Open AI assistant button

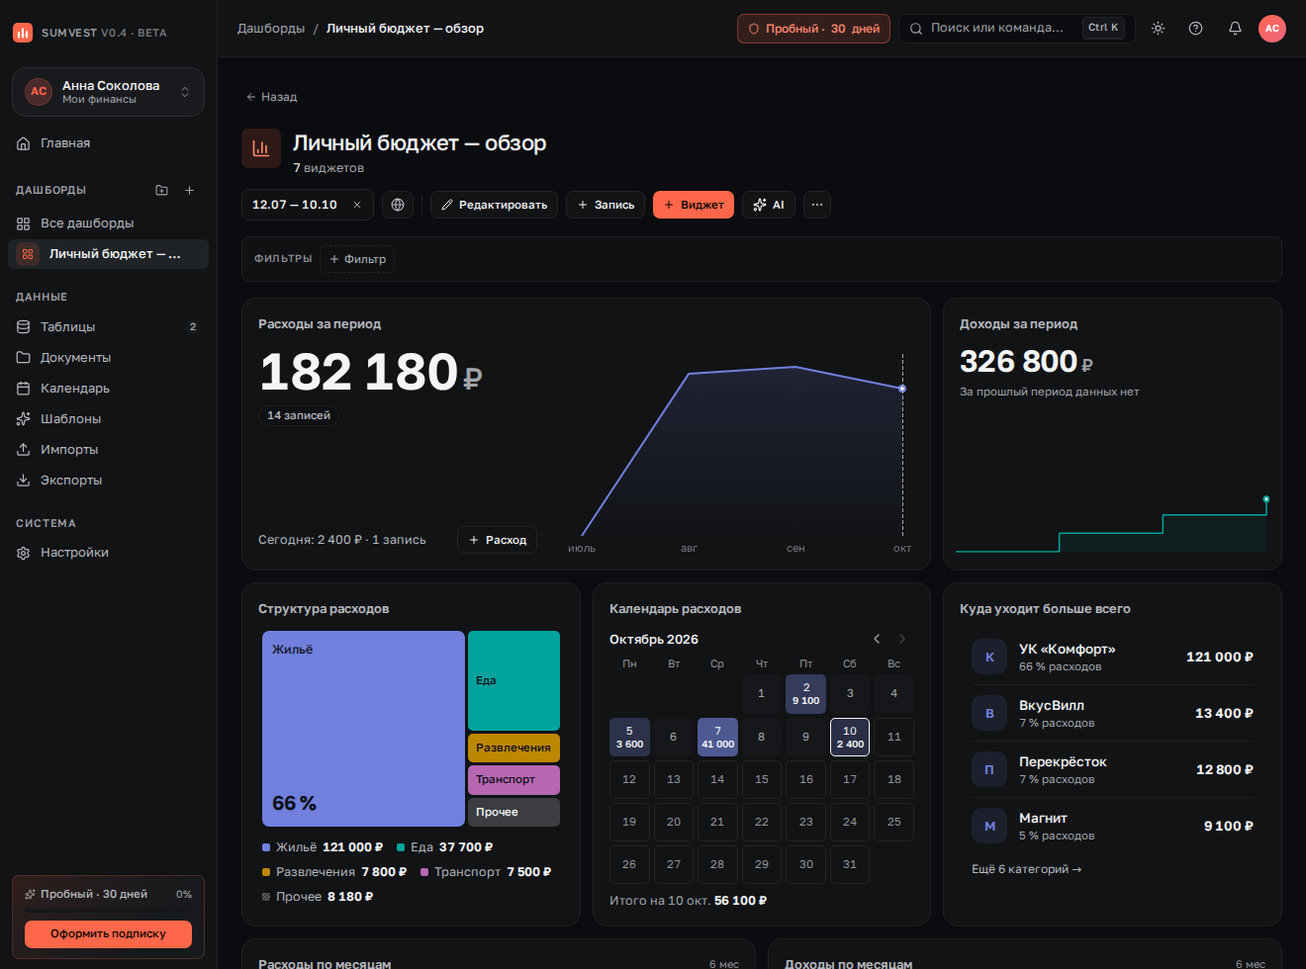pyautogui.click(x=769, y=205)
